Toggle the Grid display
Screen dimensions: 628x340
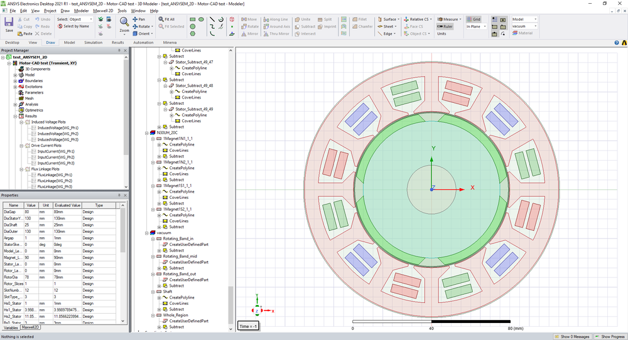pyautogui.click(x=474, y=19)
